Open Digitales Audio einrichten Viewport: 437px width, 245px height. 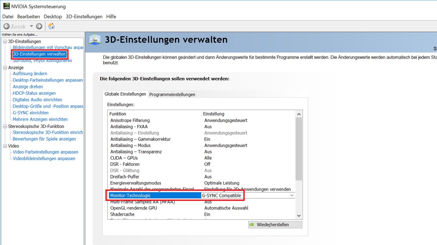[x=38, y=100]
